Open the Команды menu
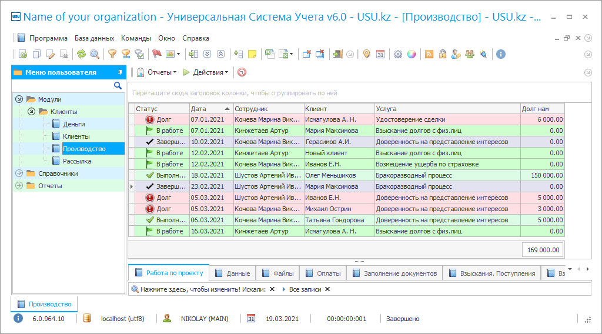The height and width of the screenshot is (334, 602). (136, 38)
